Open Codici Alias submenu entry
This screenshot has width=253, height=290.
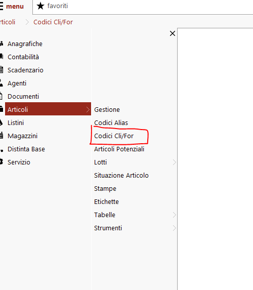[x=111, y=123]
